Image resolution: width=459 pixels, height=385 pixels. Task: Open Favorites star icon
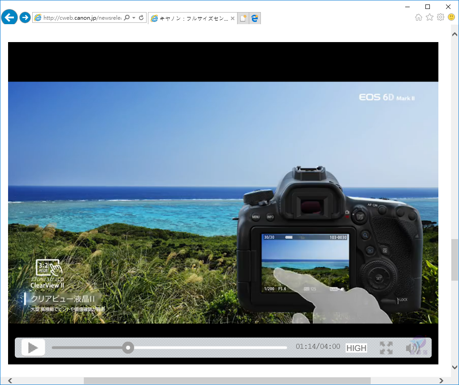tap(429, 17)
